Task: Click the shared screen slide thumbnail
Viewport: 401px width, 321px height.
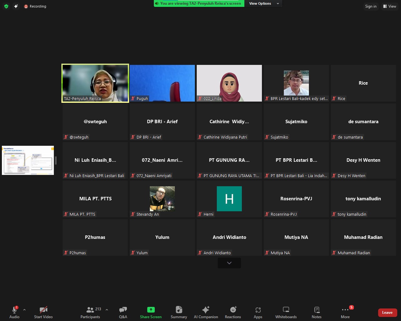Action: 28,160
